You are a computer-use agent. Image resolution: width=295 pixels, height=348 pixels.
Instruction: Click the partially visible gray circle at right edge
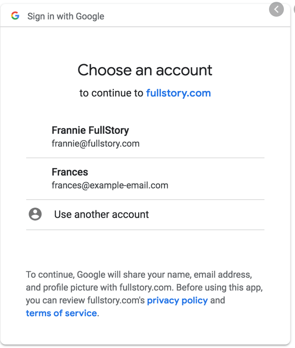[294, 10]
